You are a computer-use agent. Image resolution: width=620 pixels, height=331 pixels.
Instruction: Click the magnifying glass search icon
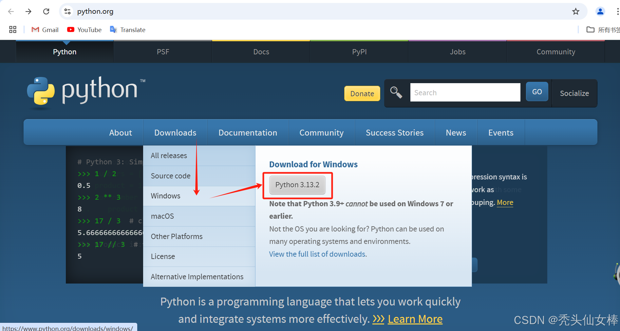coord(396,93)
